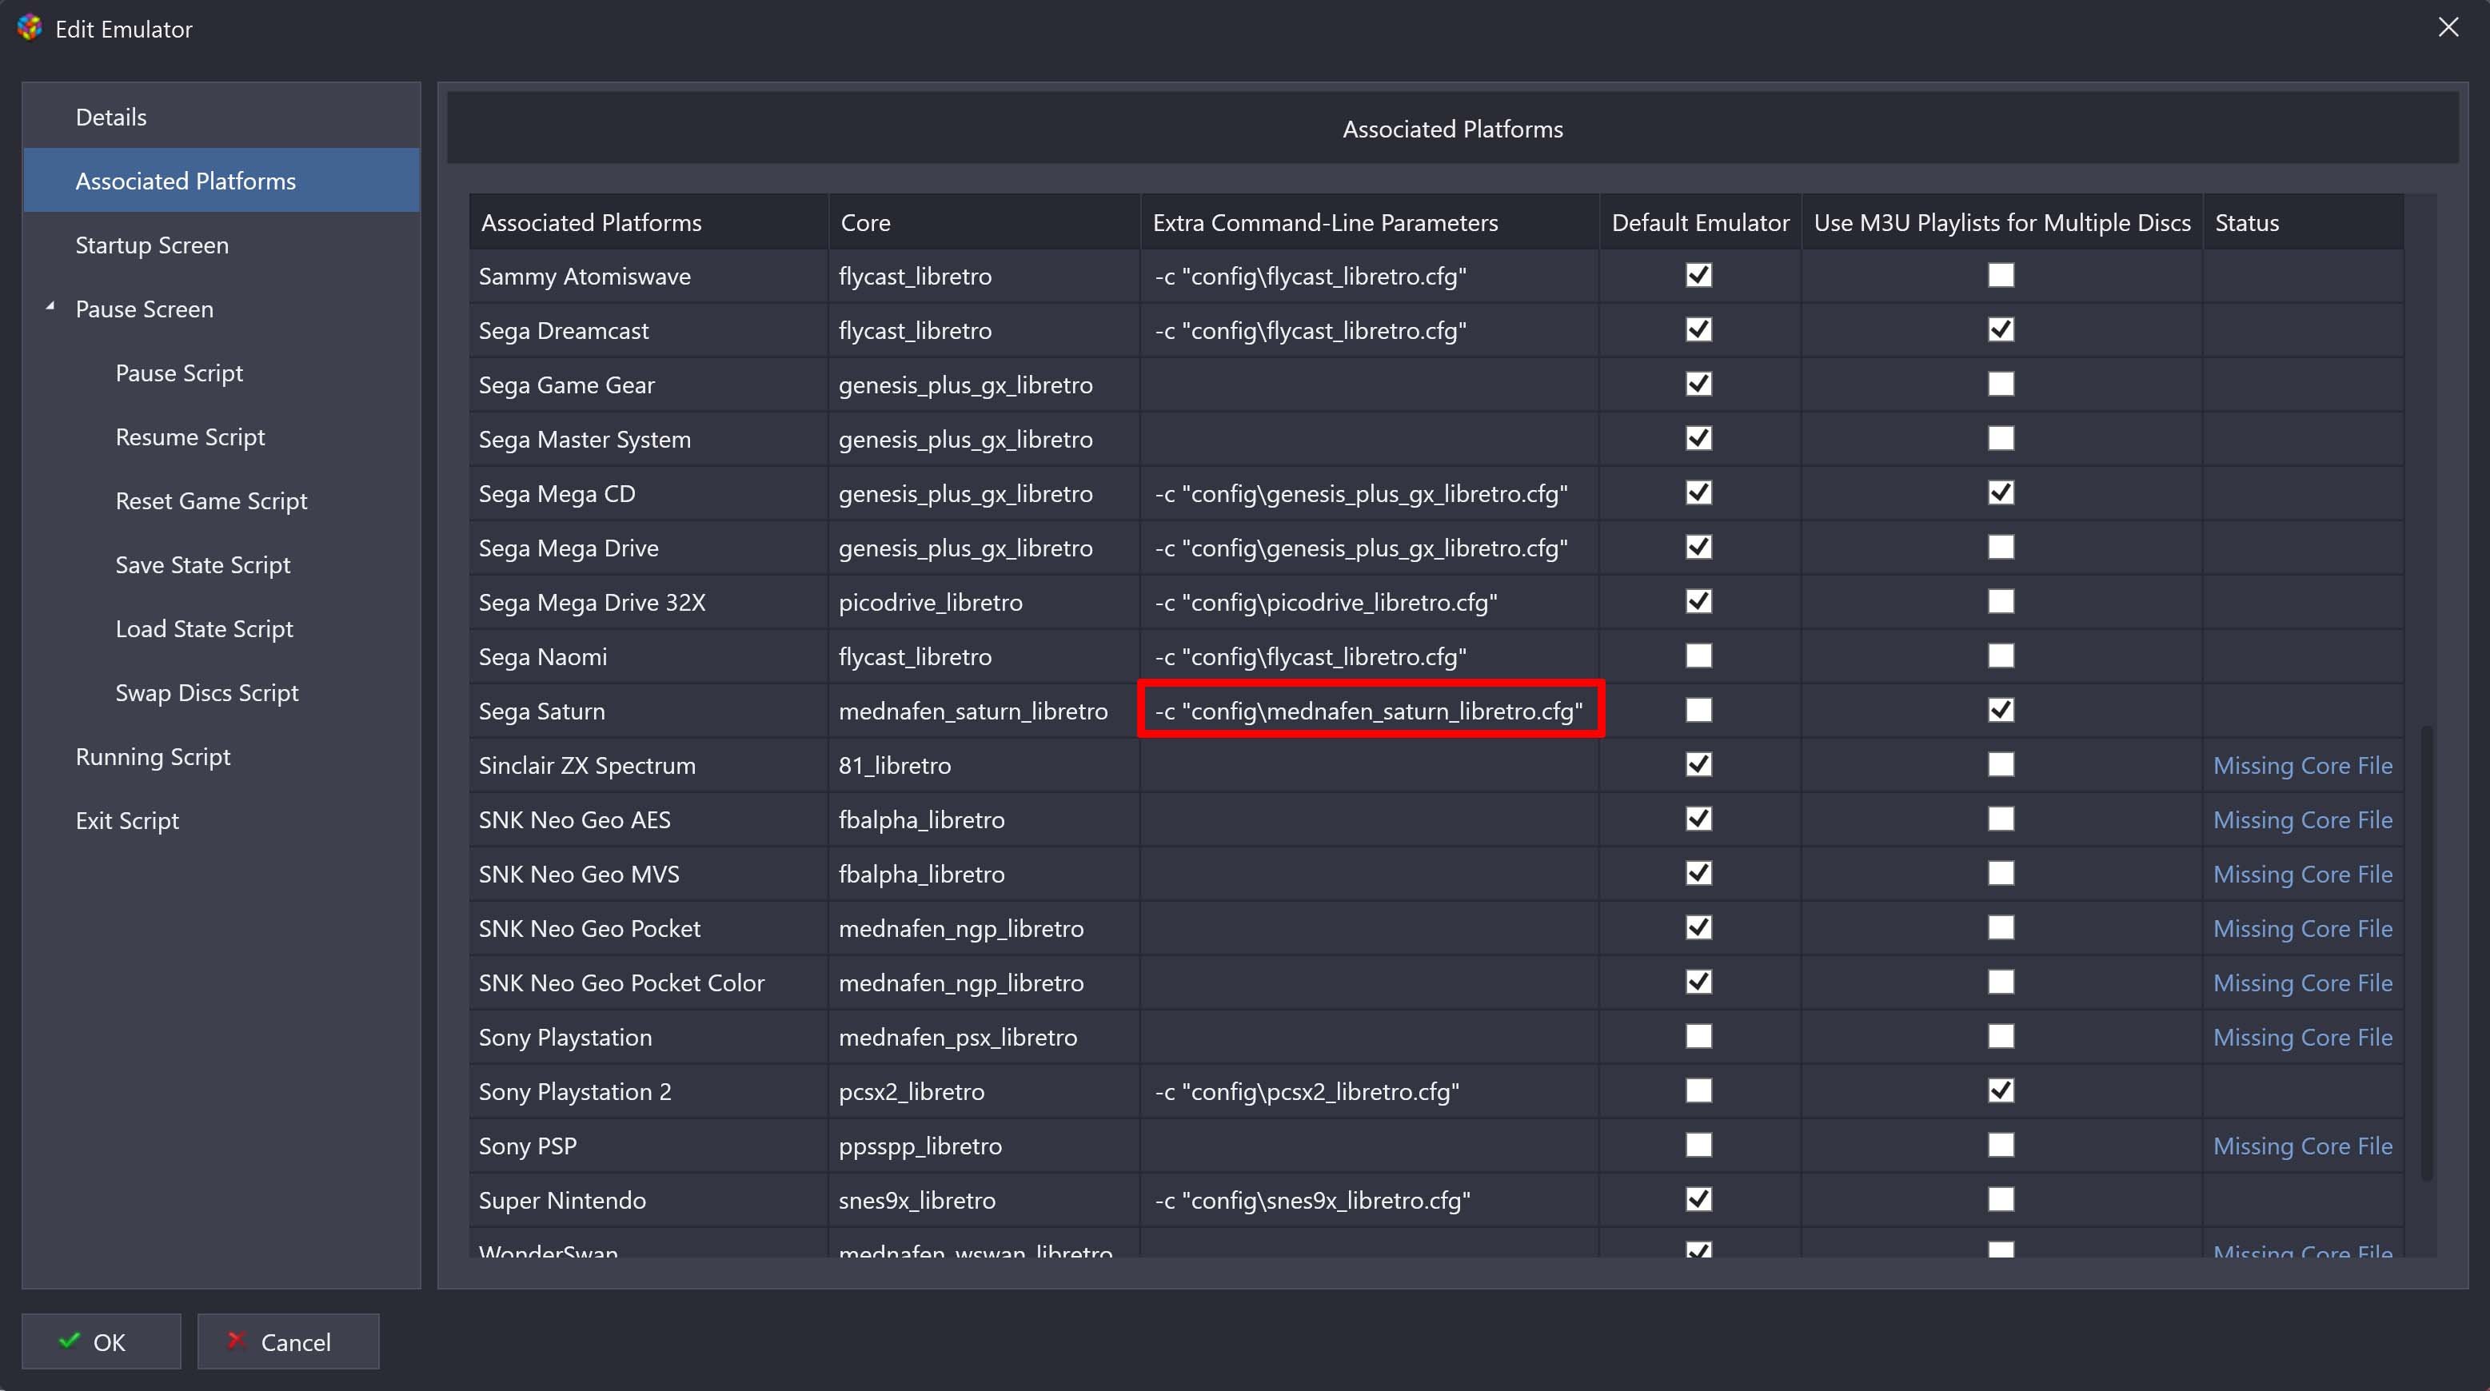Edit snes9x_libretro core cell
2490x1391 pixels.
pyautogui.click(x=984, y=1200)
